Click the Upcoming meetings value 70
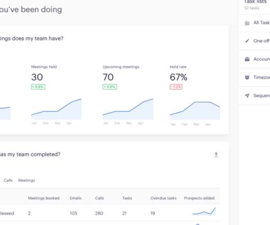Viewport: 270px width, 225px height. coord(108,77)
